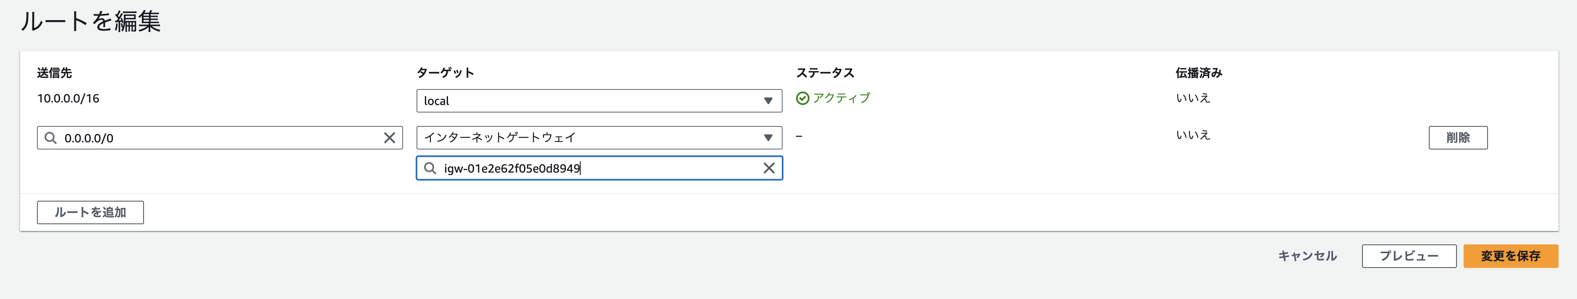1577x299 pixels.
Task: Click inside the 0.0.0.0/0 destination input
Action: point(214,137)
